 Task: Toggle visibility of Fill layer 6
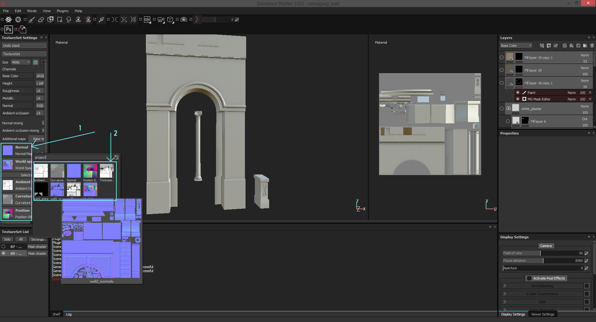[508, 121]
